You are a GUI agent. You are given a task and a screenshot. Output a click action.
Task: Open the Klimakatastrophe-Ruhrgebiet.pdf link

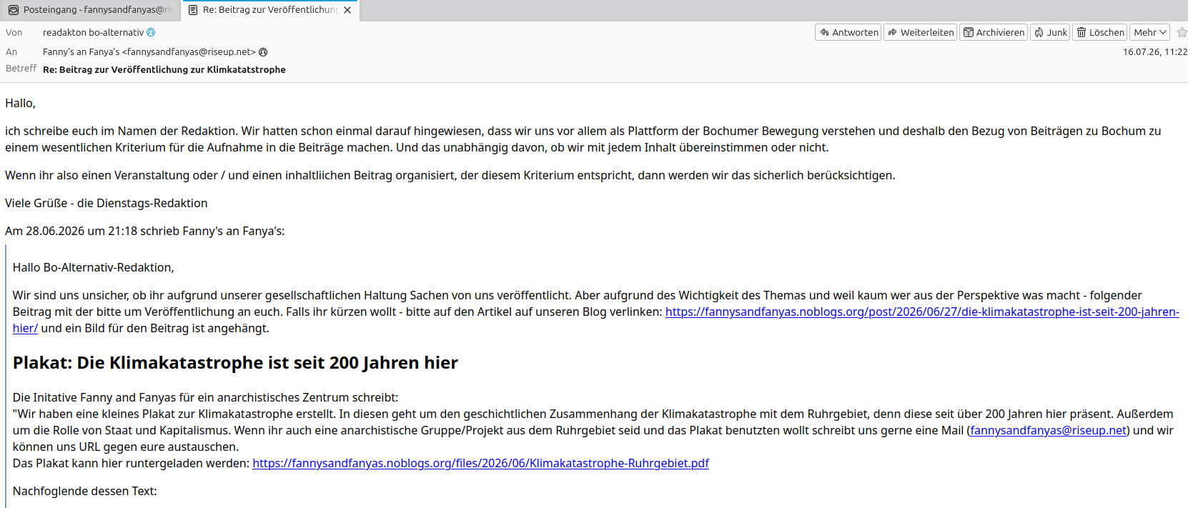click(x=480, y=463)
